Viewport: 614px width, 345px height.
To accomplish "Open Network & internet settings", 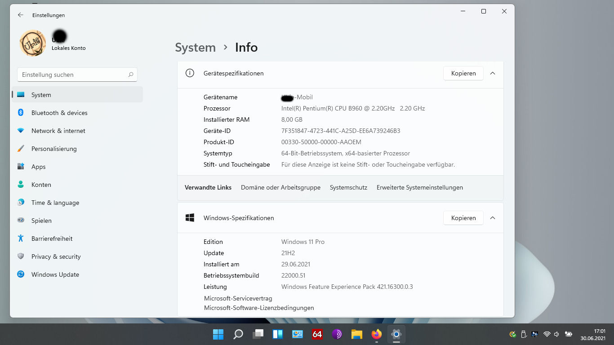I will [77, 131].
